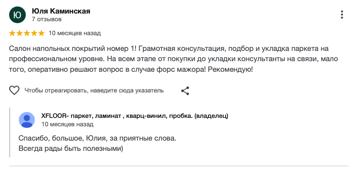The width and height of the screenshot is (356, 175).
Task: Click the "Всегда рады быть полезными" reply line
Action: (x=71, y=148)
